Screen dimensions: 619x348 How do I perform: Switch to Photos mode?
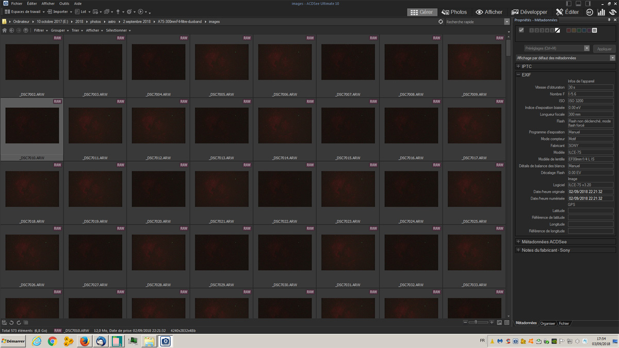tap(454, 12)
